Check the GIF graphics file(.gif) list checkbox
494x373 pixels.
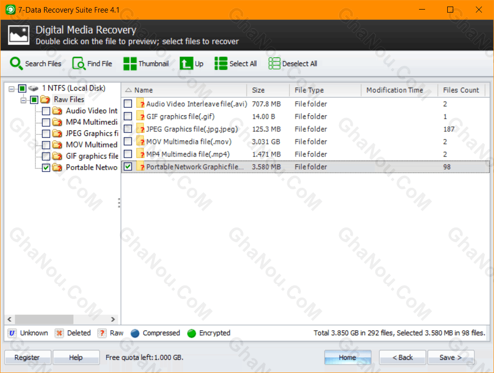[x=128, y=116]
